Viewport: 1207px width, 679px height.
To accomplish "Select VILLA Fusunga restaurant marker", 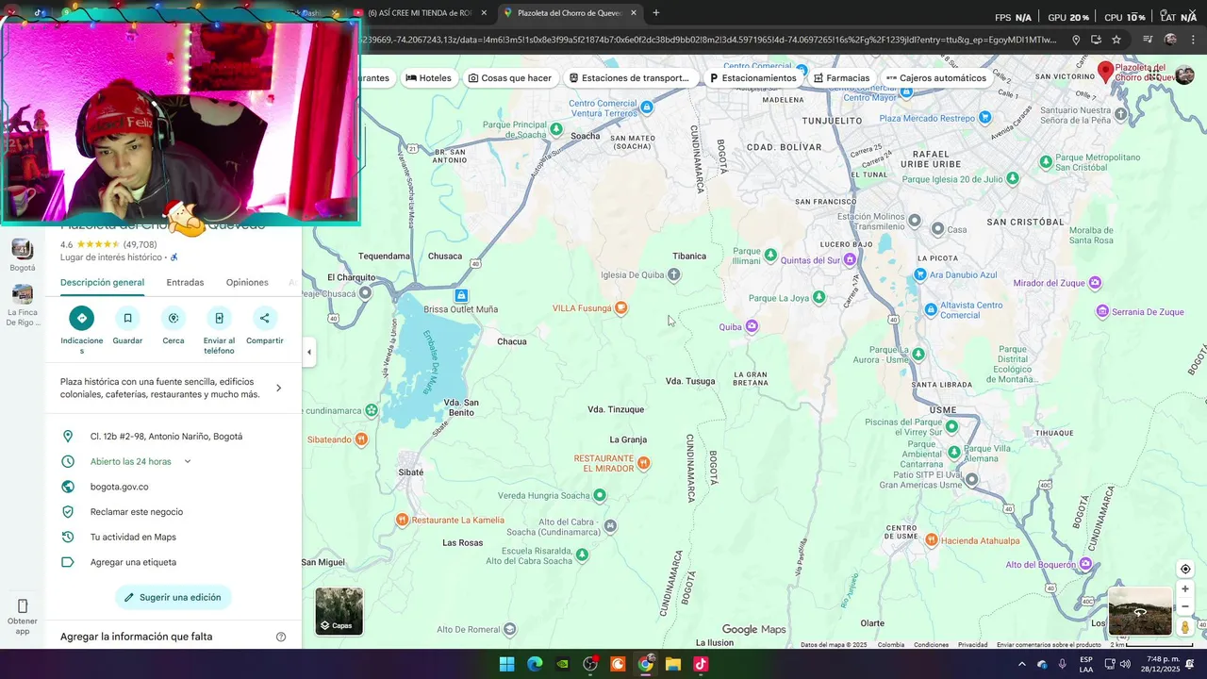I will (x=620, y=308).
